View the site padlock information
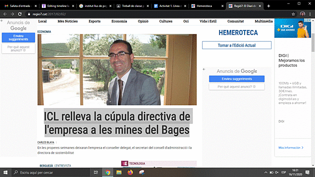 29,14
